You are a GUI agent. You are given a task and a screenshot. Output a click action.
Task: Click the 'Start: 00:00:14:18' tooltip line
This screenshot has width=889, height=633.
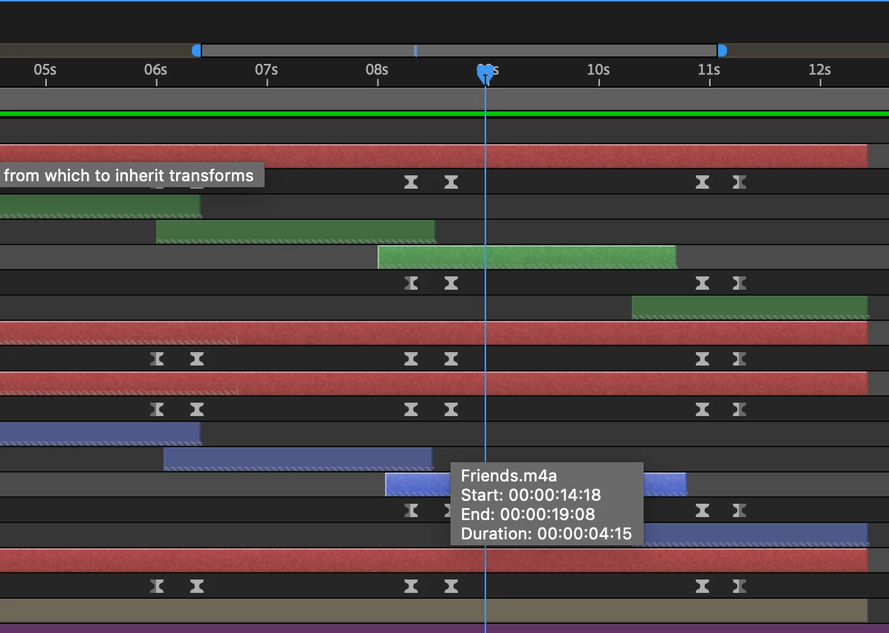point(531,495)
